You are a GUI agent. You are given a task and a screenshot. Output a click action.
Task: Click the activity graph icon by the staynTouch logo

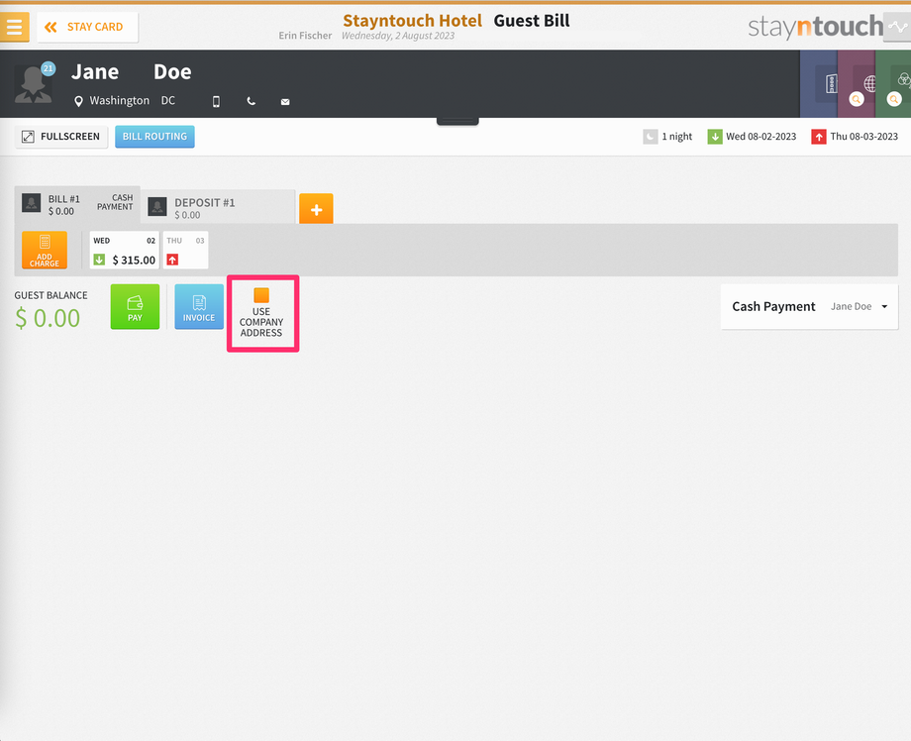pyautogui.click(x=897, y=27)
